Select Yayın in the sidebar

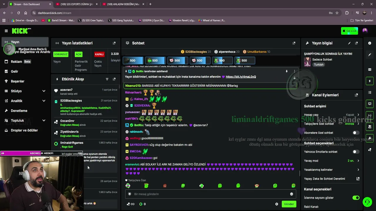pyautogui.click(x=25, y=42)
